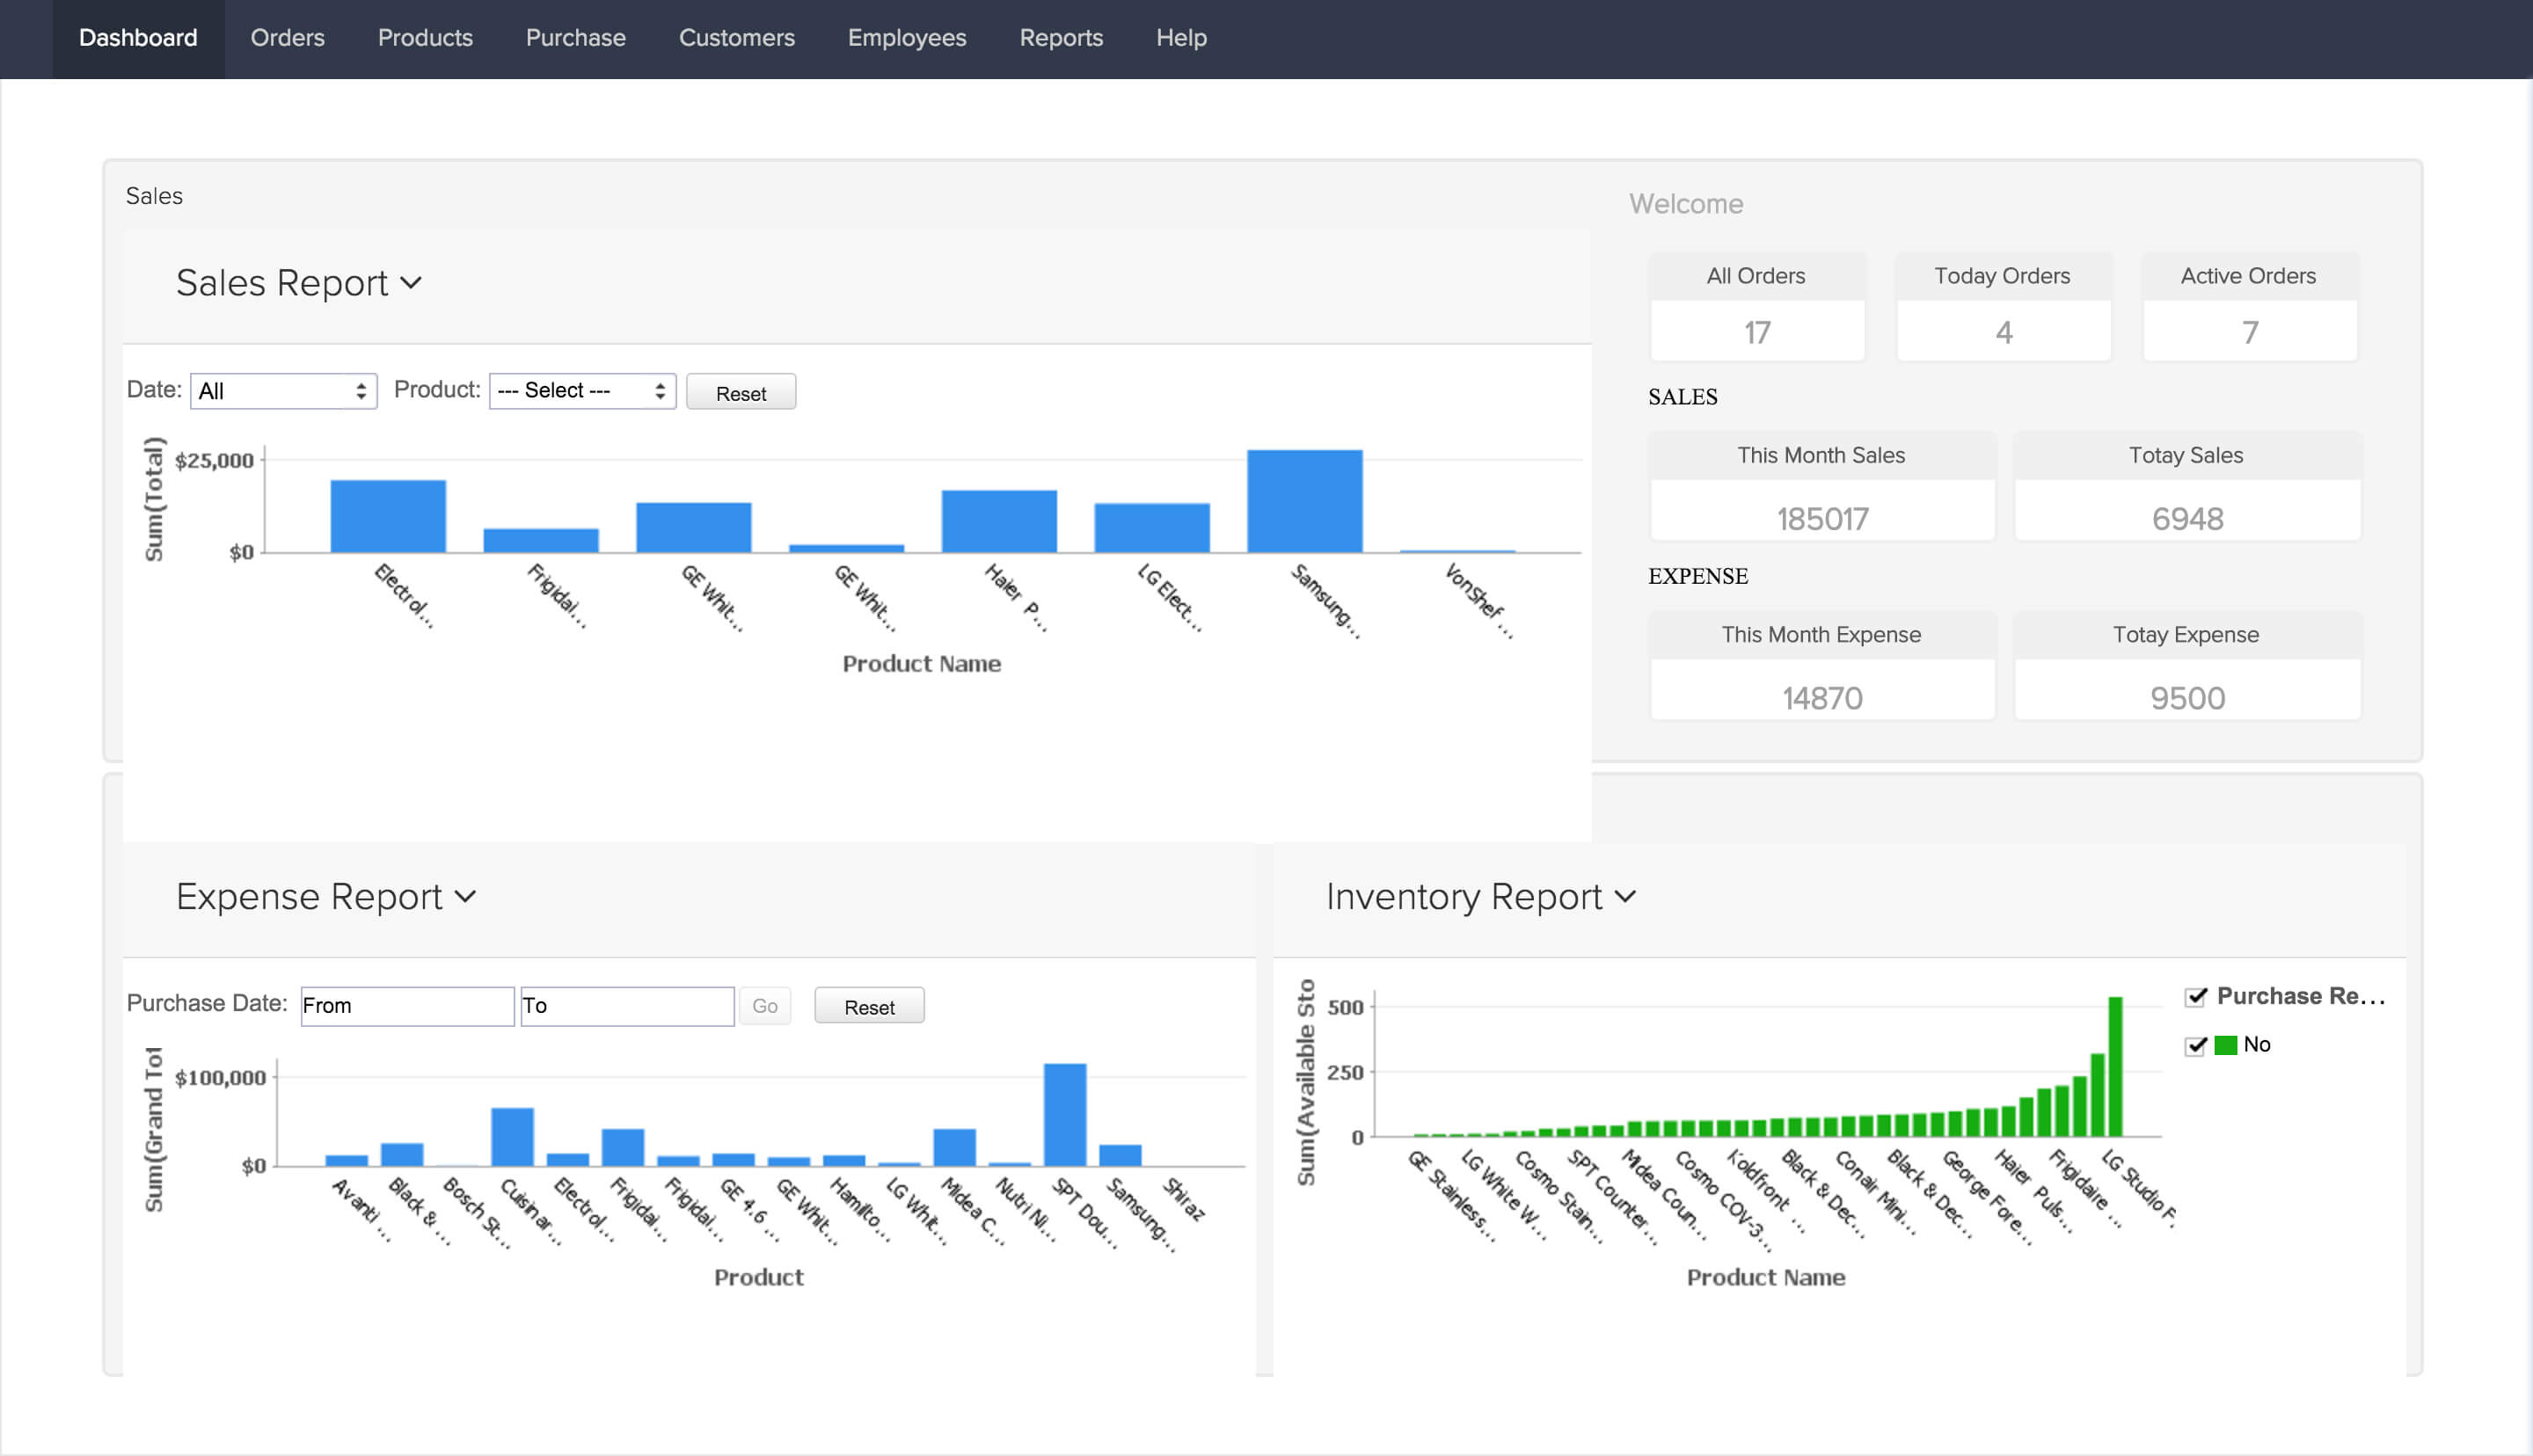Click the Electrol bar in Sales chart

point(388,517)
